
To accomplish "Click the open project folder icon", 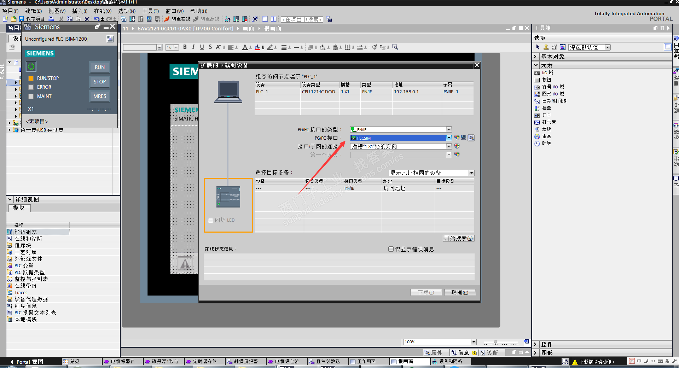I will click(x=13, y=19).
